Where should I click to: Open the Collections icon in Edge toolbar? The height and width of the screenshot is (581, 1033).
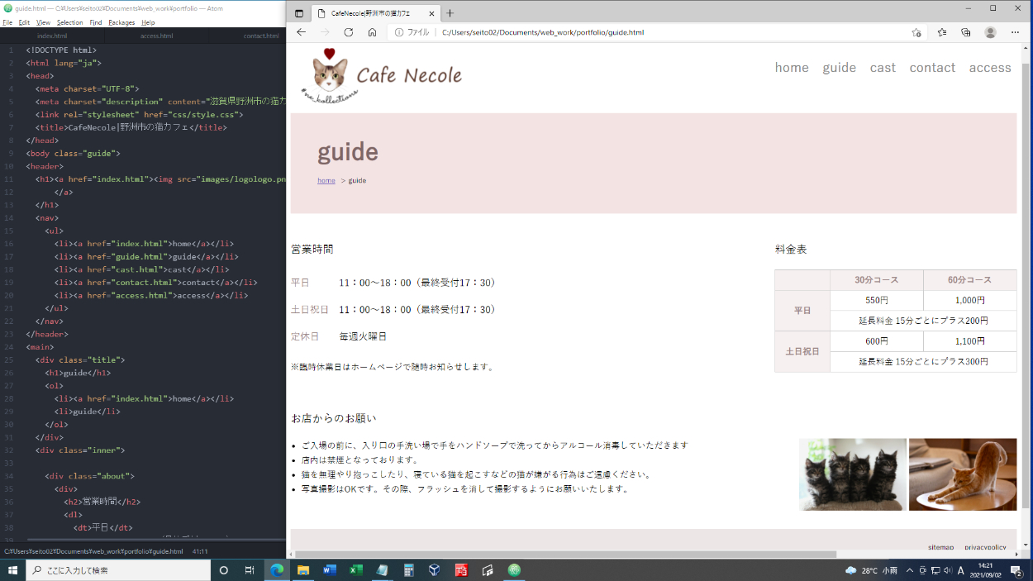point(965,32)
